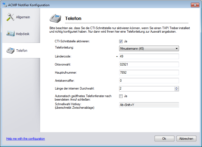
Task: Click the Abbrechen button
Action: (186, 139)
